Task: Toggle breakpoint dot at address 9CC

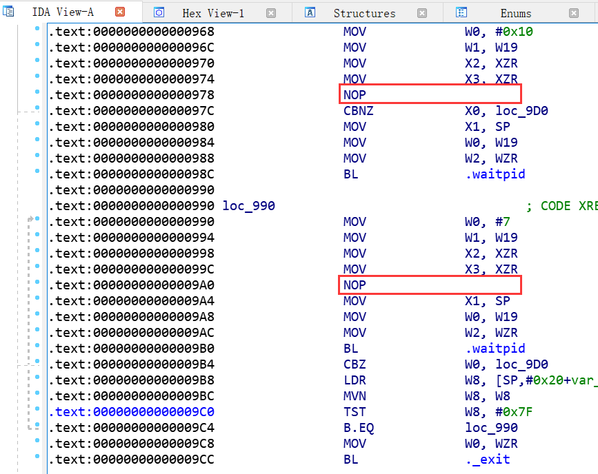Action: pyautogui.click(x=37, y=456)
